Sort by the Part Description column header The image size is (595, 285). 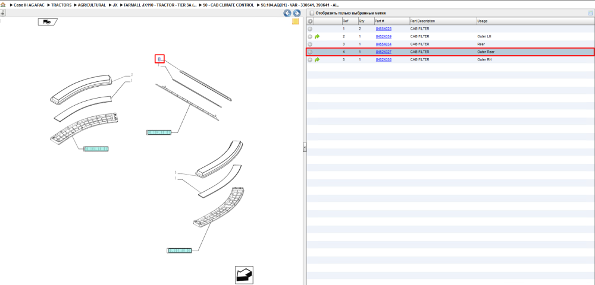tap(443, 21)
